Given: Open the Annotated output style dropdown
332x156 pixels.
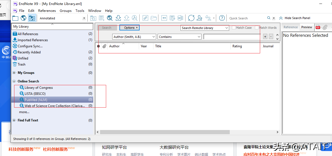Looking at the screenshot, I should (62, 18).
